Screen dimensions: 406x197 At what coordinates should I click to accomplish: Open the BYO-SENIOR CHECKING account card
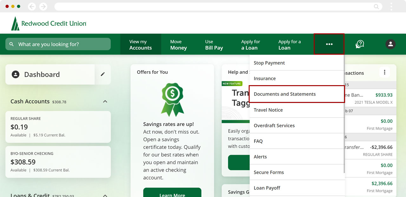[58, 162]
